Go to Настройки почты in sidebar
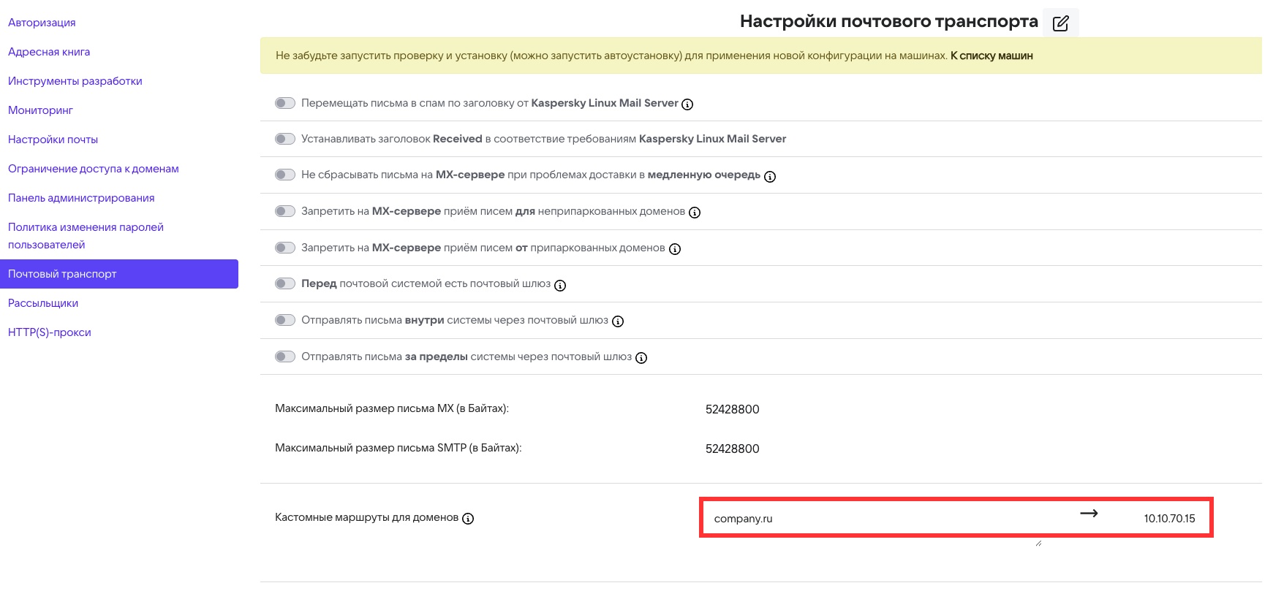 (53, 140)
